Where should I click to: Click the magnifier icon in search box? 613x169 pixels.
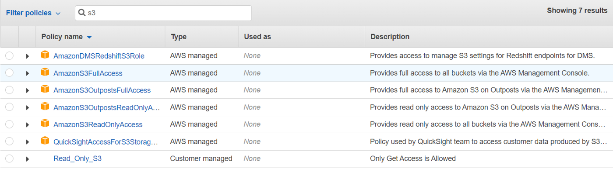tap(82, 13)
